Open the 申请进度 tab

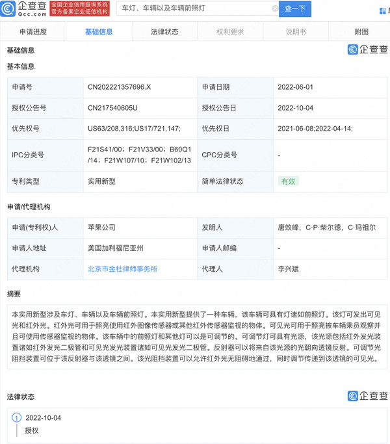tap(32, 32)
